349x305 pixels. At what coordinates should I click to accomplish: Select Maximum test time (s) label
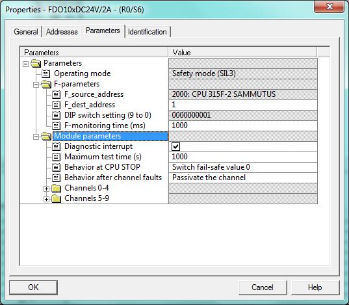tap(103, 157)
